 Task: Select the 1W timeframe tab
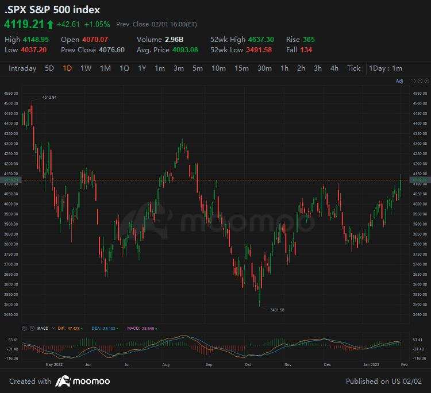(86, 68)
